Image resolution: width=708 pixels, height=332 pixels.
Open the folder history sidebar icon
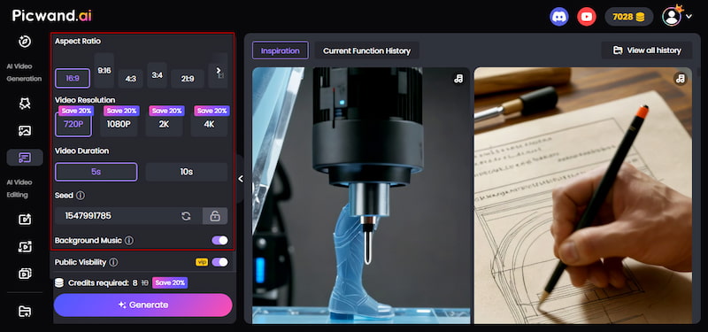tap(25, 312)
